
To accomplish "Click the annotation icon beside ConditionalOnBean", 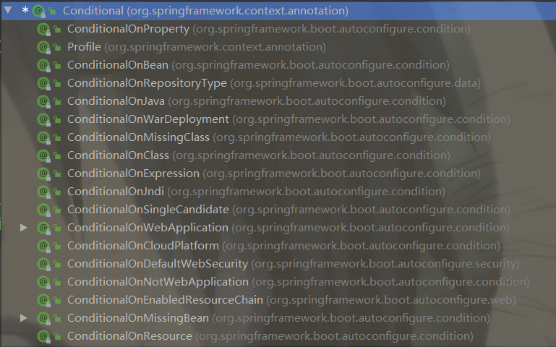I will 43,65.
